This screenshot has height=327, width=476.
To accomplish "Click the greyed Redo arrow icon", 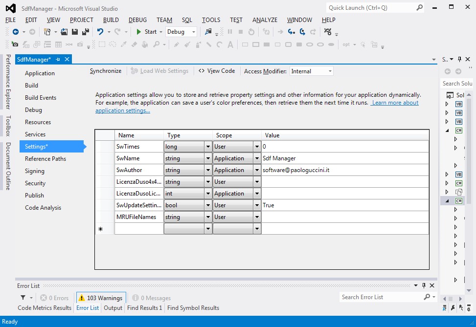I will pyautogui.click(x=117, y=32).
